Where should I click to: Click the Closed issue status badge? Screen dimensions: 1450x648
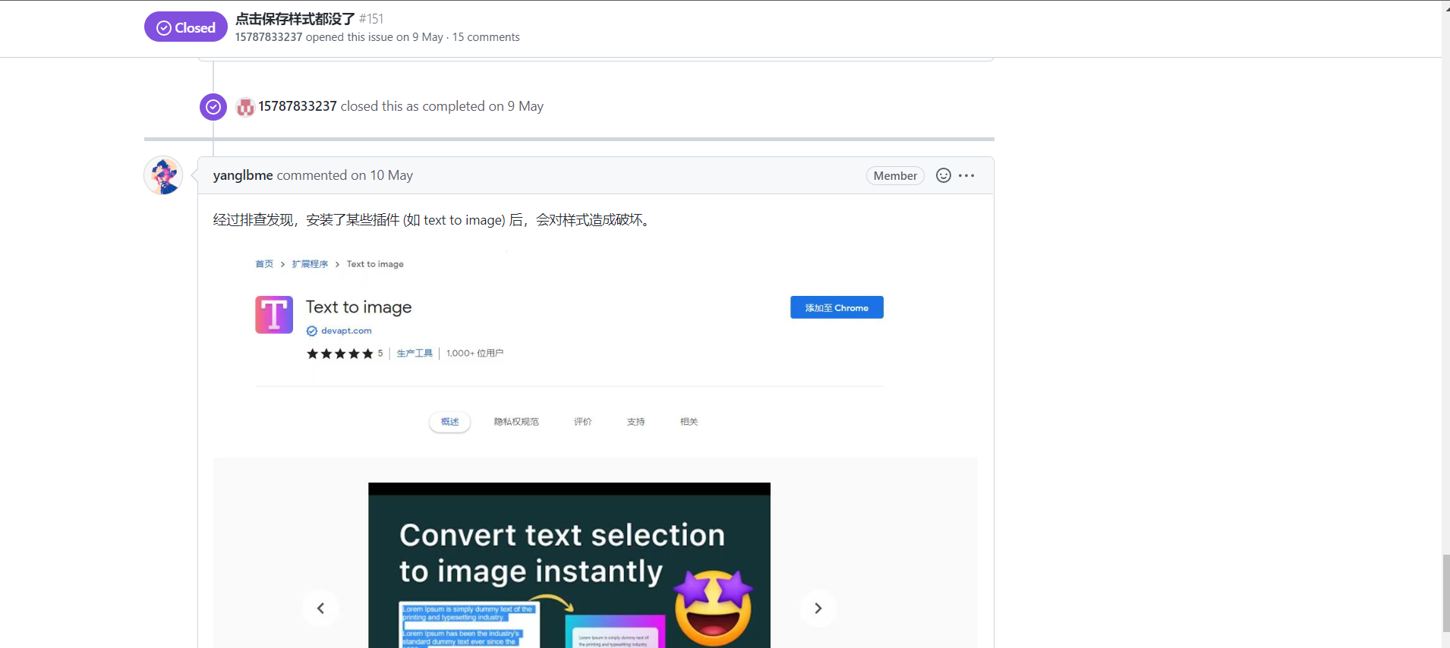185,27
